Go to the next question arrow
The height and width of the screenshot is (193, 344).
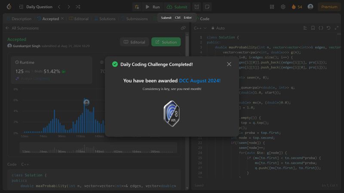pos(69,7)
